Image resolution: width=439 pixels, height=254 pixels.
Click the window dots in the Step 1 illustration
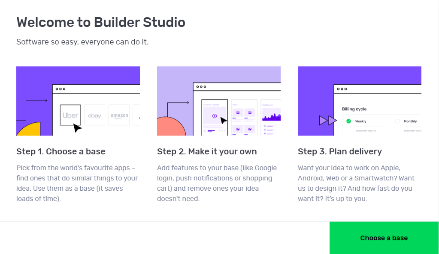[60, 90]
